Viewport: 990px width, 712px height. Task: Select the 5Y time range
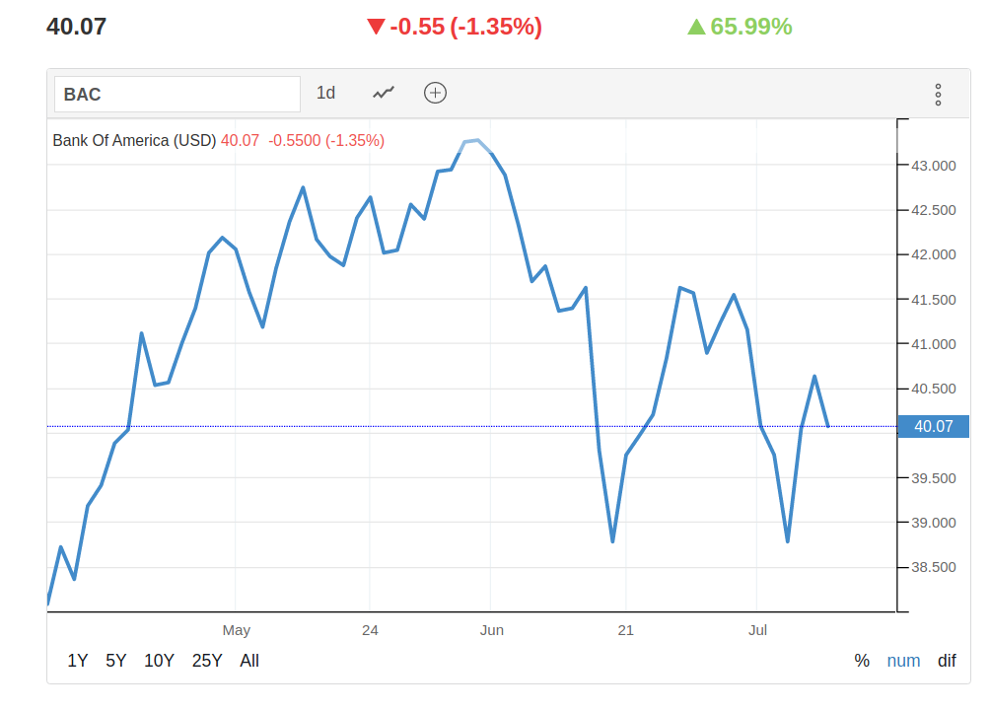116,661
